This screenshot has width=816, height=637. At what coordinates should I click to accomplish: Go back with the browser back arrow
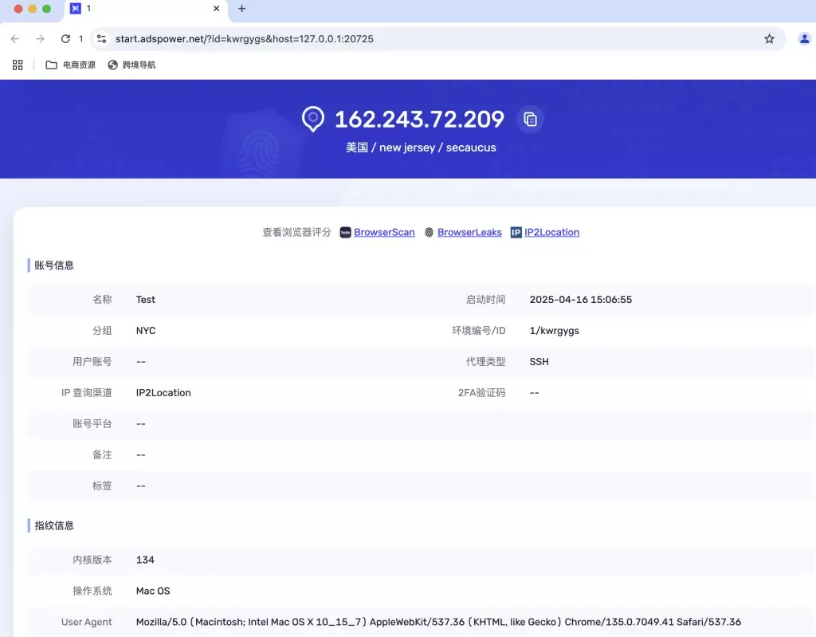(15, 38)
